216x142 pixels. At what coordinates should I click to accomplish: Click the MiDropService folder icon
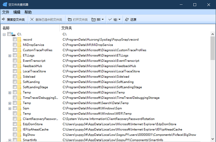(19, 45)
